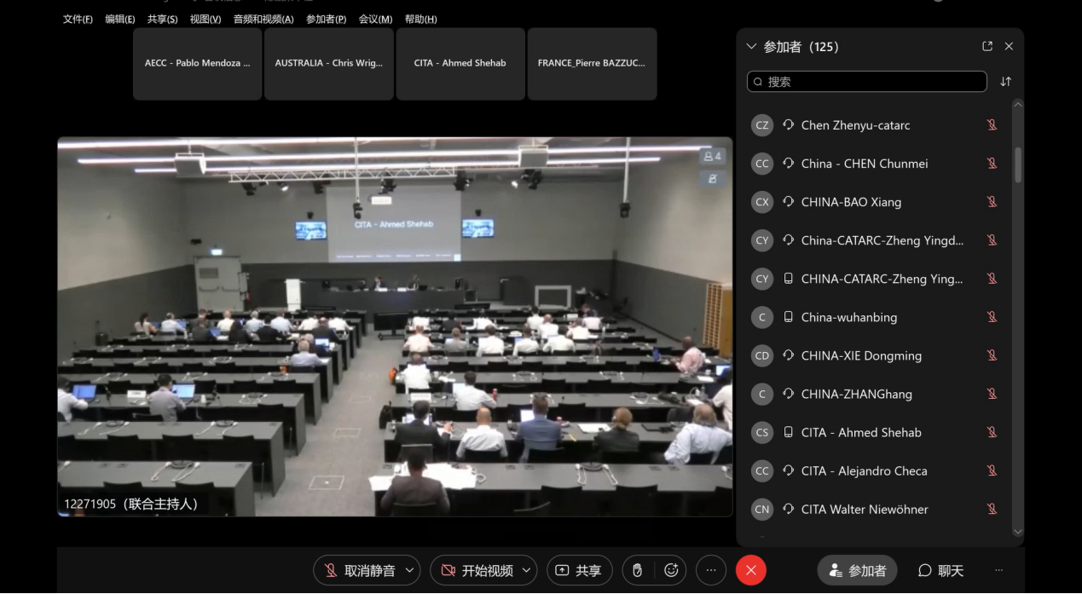Pop out the participants panel
The image size is (1082, 594).
(x=987, y=47)
